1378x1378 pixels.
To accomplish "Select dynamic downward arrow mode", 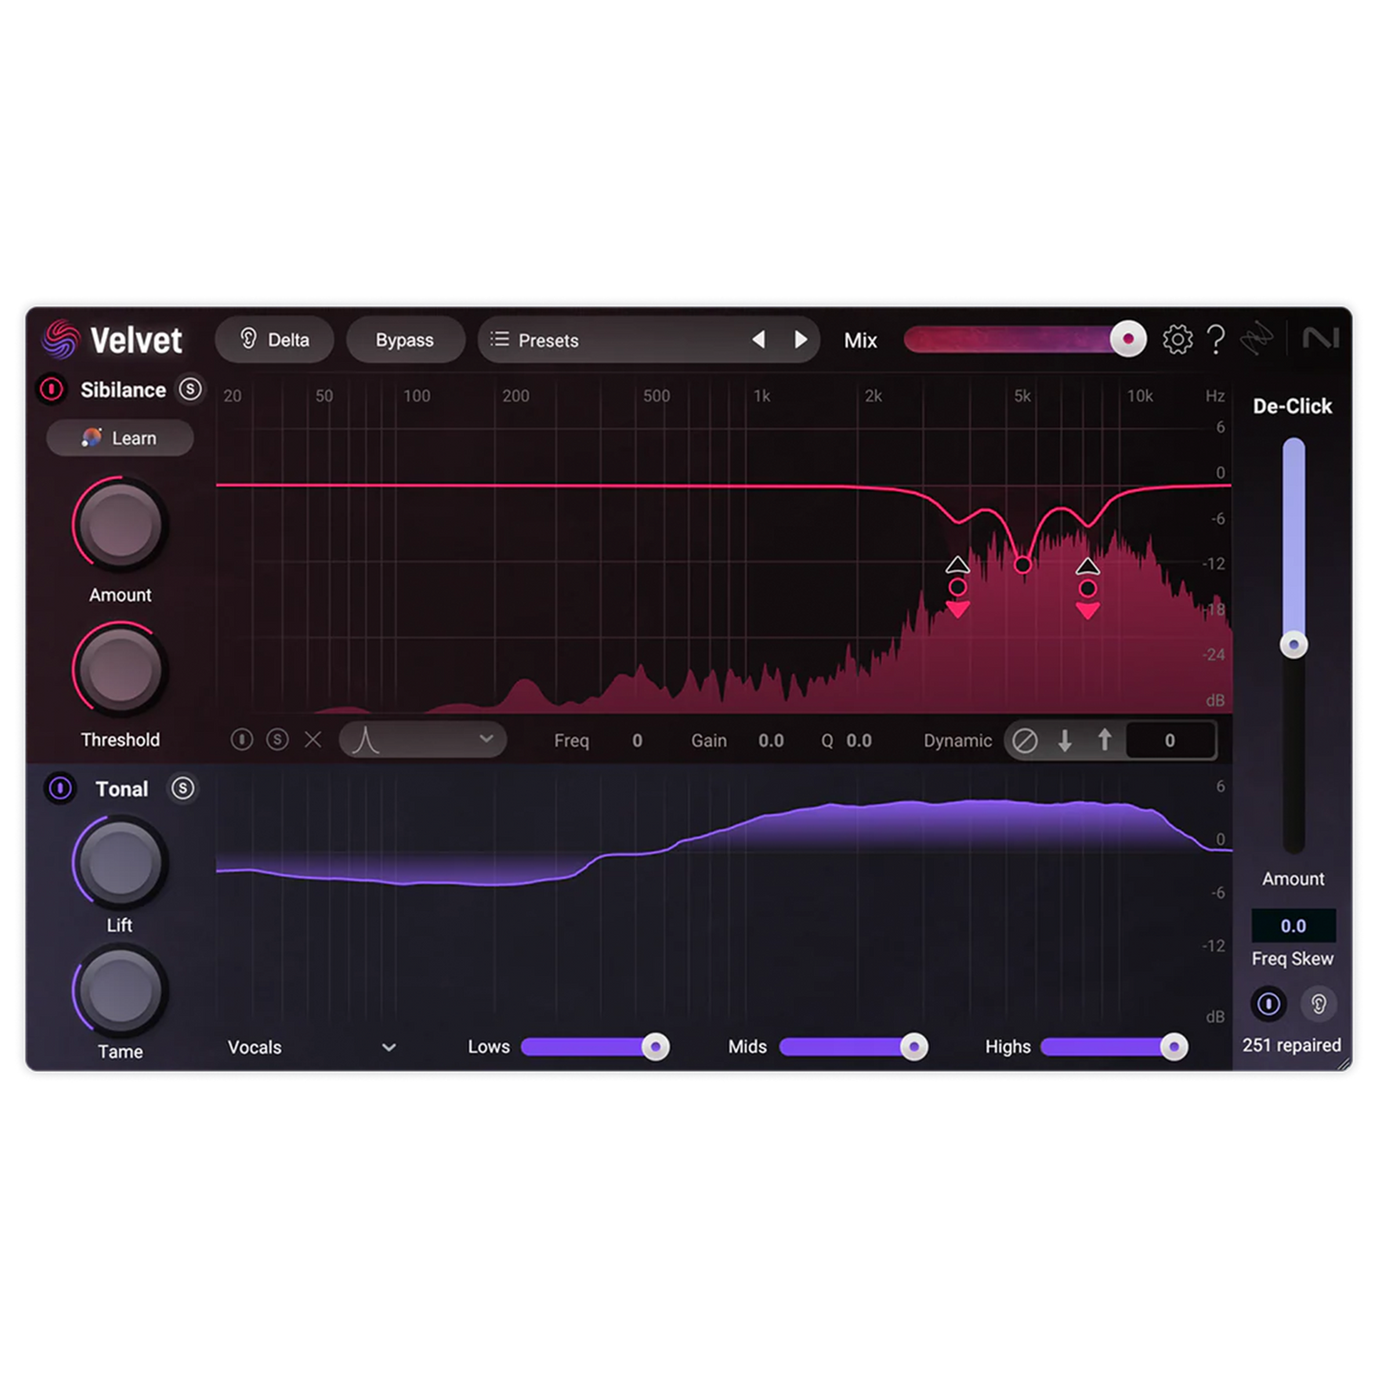I will (x=1065, y=741).
